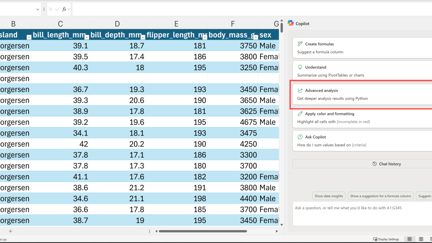
Task: Select the Advanced analysis suggestion card
Action: click(361, 94)
